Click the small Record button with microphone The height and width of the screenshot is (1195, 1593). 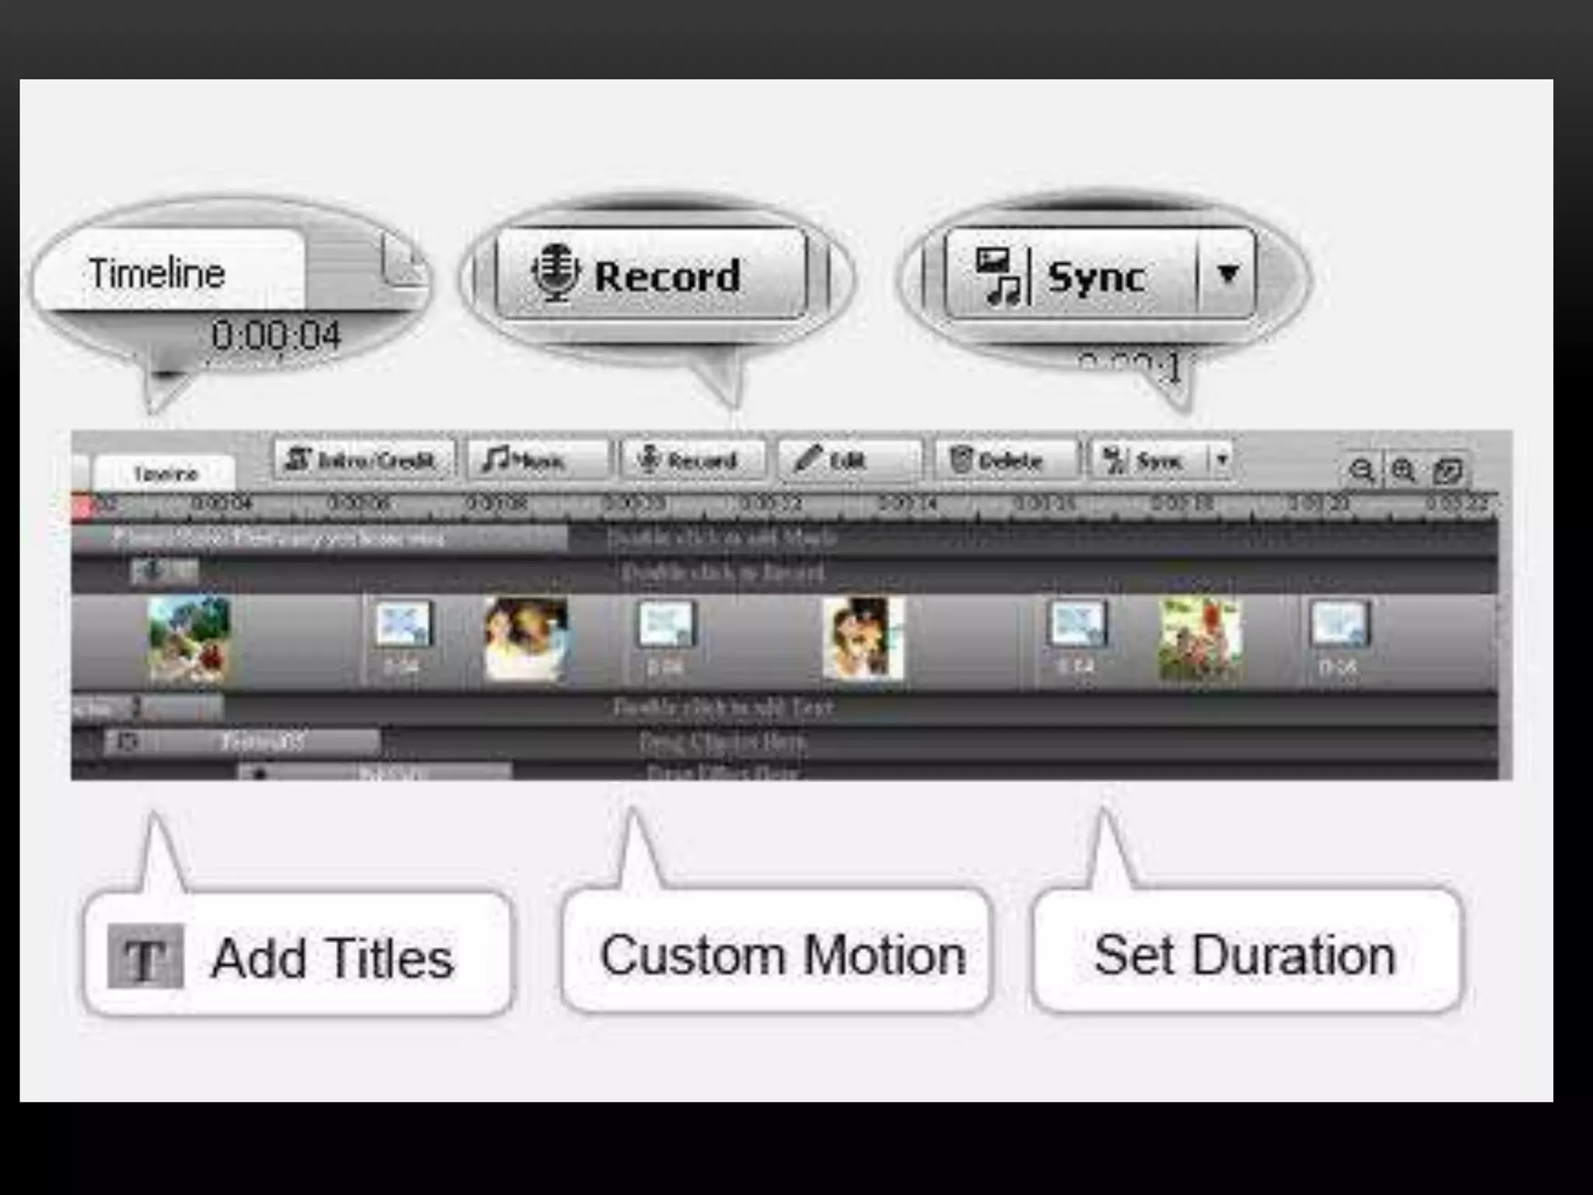tap(692, 460)
